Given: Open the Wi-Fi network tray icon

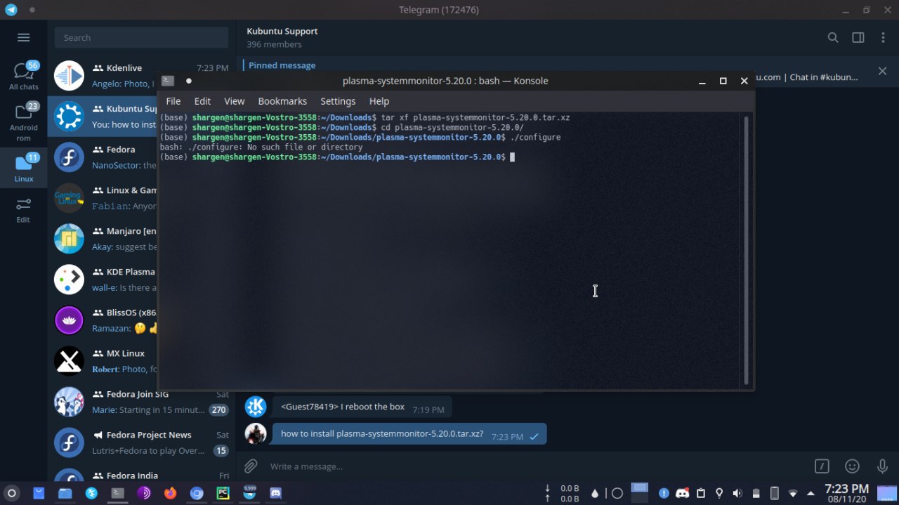Looking at the screenshot, I should tap(793, 493).
